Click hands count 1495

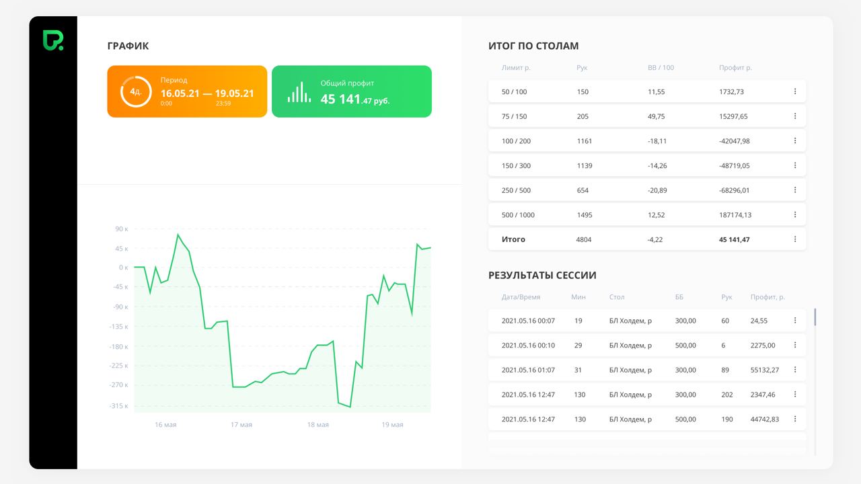coord(585,215)
